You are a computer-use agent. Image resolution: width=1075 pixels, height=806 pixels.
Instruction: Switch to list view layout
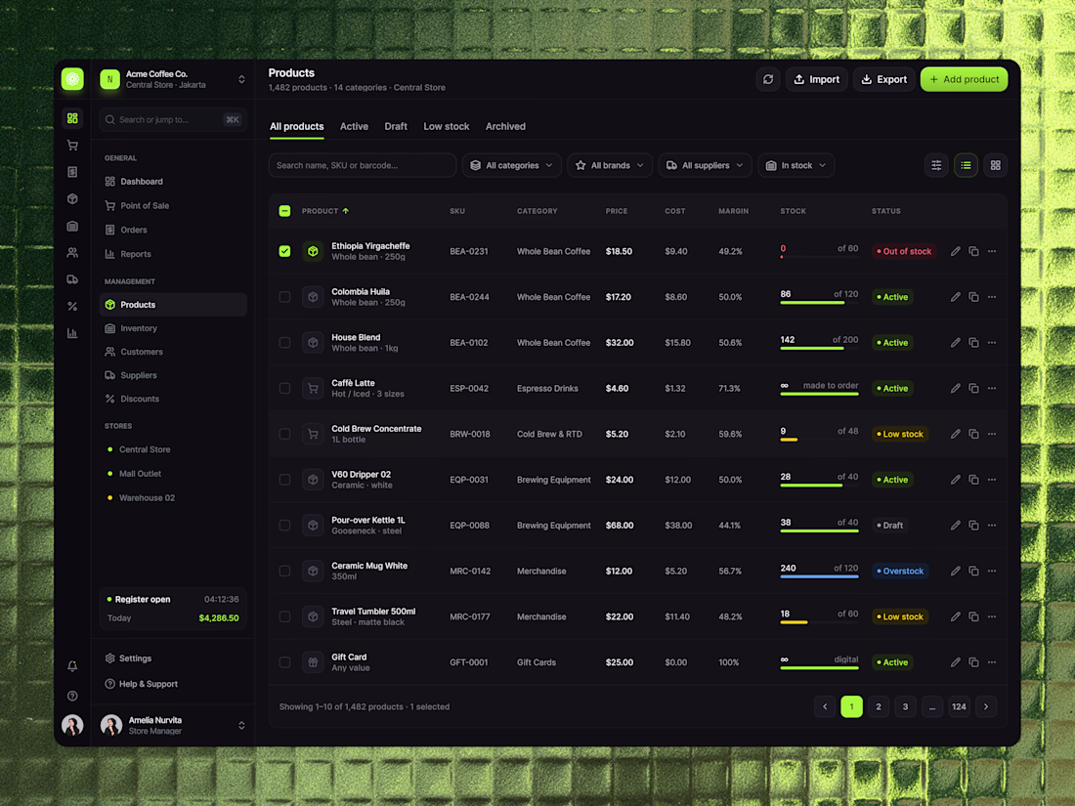[x=966, y=165]
